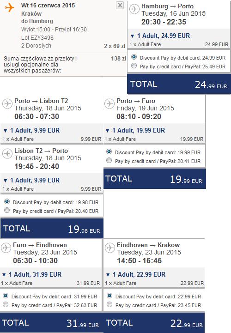This screenshot has width=231, height=333.
Task: Select credit card / PayPal for 25.49 EUR
Action: pyautogui.click(x=134, y=66)
